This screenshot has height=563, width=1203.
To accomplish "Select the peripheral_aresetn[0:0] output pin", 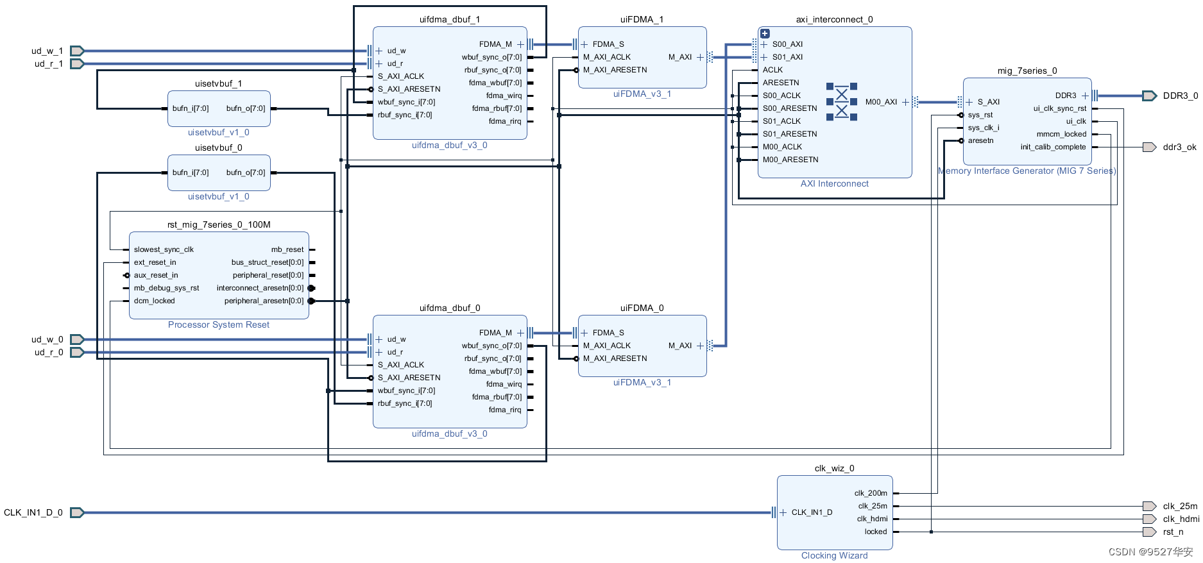I will click(264, 301).
